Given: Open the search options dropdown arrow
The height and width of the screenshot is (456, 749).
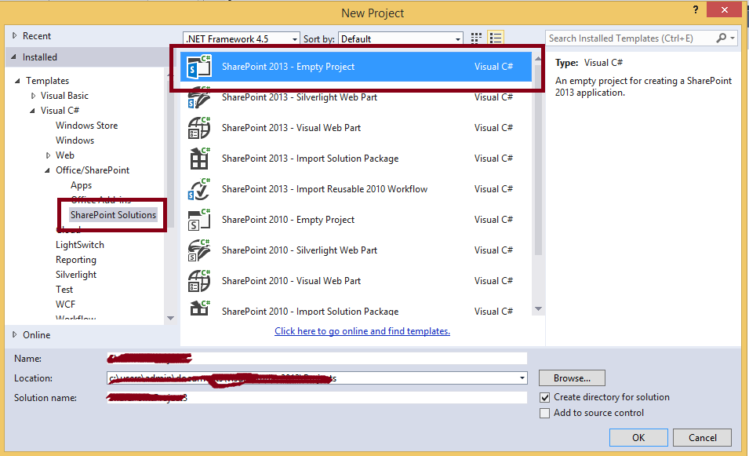Looking at the screenshot, I should (x=733, y=38).
